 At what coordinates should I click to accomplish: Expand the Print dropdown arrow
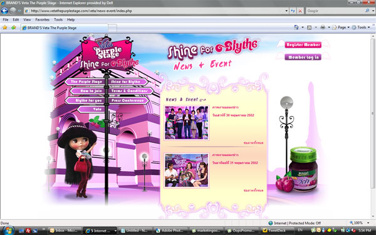click(329, 28)
